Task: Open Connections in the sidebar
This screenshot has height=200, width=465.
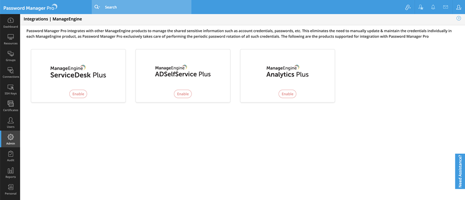Action: coord(10,73)
